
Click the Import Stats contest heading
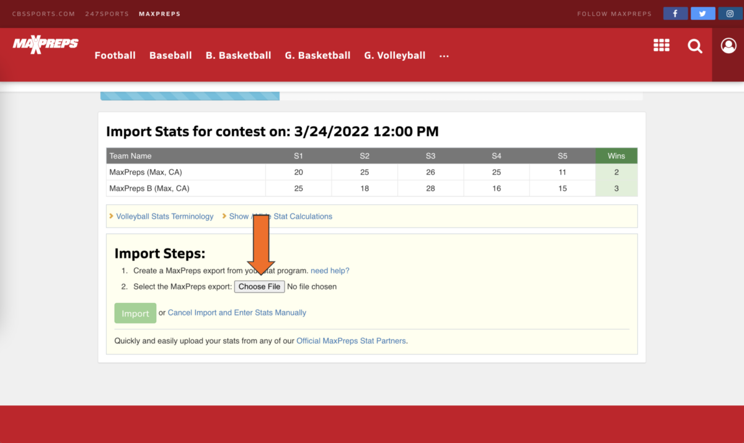272,131
